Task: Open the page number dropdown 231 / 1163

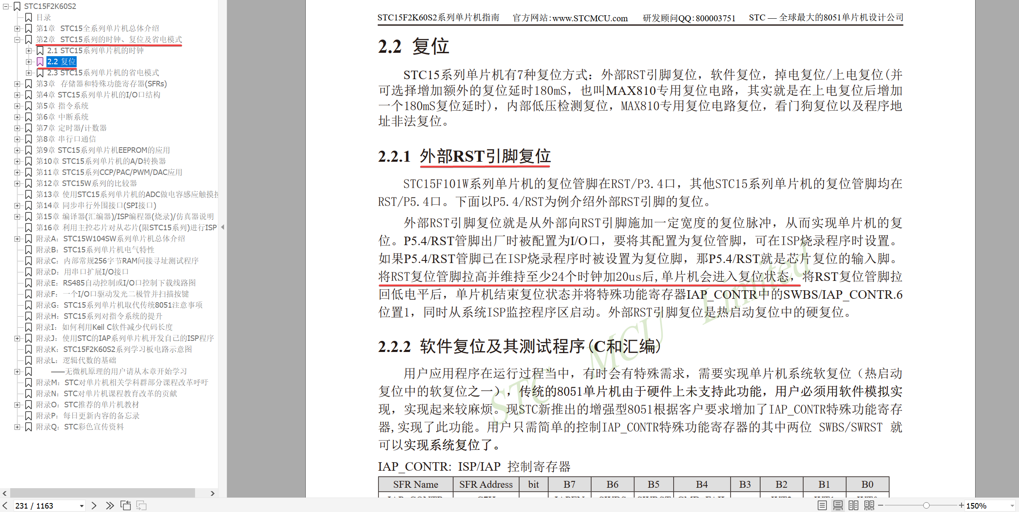Action: coord(81,506)
